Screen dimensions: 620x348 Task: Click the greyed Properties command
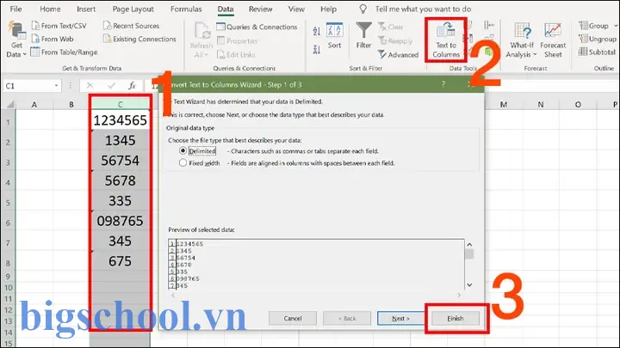click(x=238, y=40)
